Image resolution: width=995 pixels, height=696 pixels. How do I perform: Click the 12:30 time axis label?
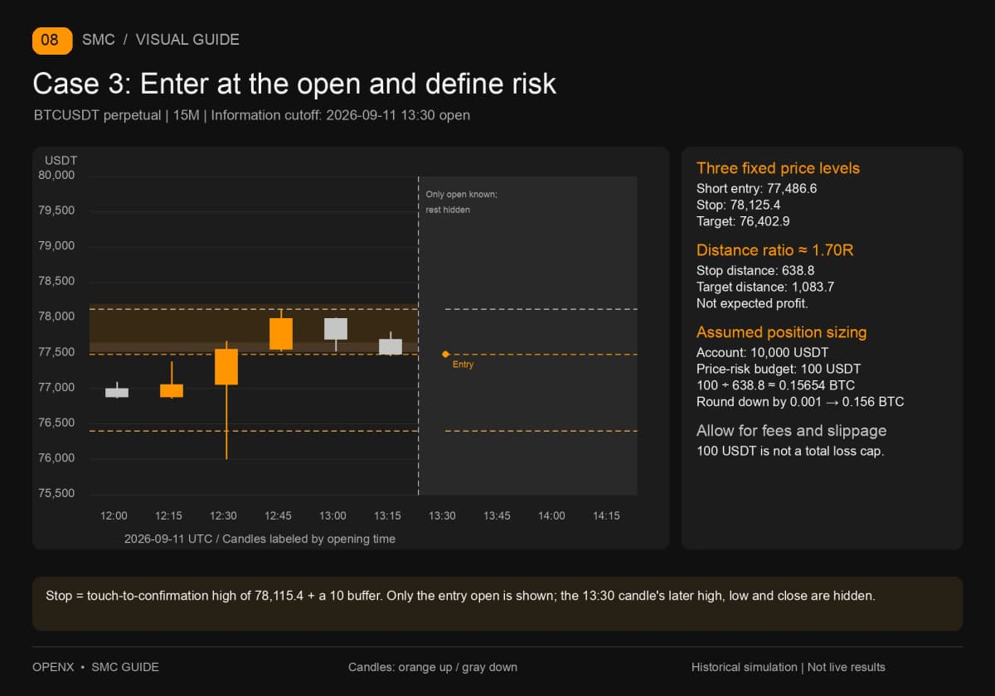point(223,515)
